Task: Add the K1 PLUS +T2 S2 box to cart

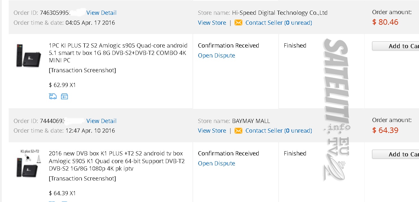Action: (x=396, y=154)
